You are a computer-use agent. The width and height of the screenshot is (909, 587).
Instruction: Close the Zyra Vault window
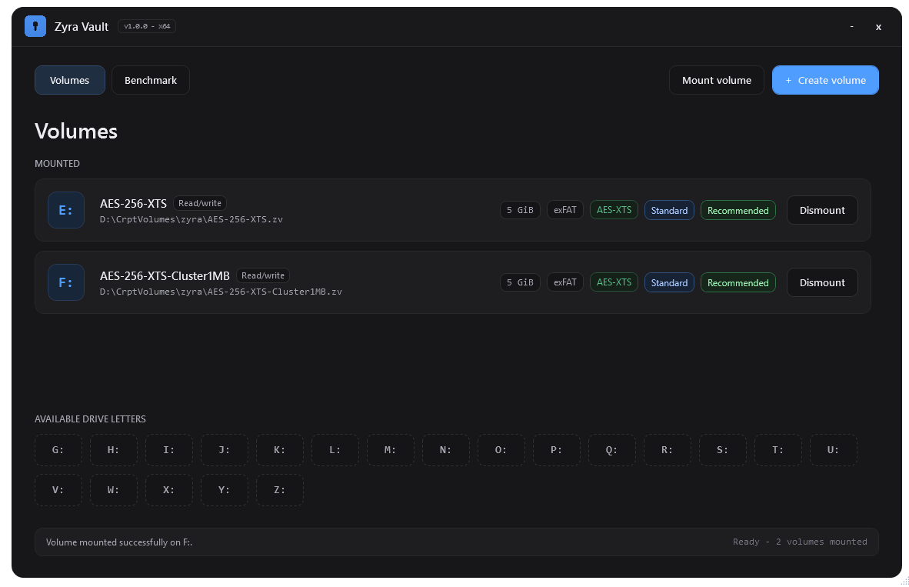coord(878,27)
